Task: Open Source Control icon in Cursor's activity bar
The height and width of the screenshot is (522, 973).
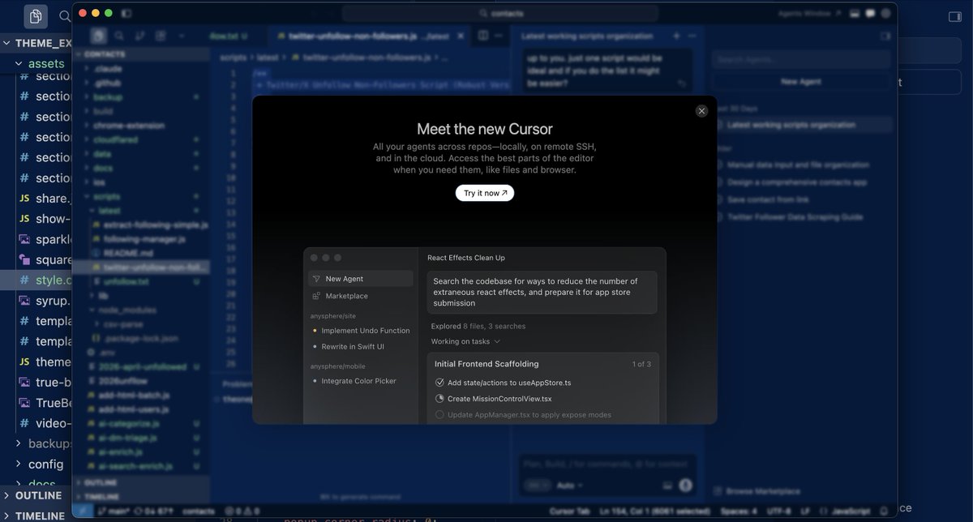Action: tap(139, 36)
